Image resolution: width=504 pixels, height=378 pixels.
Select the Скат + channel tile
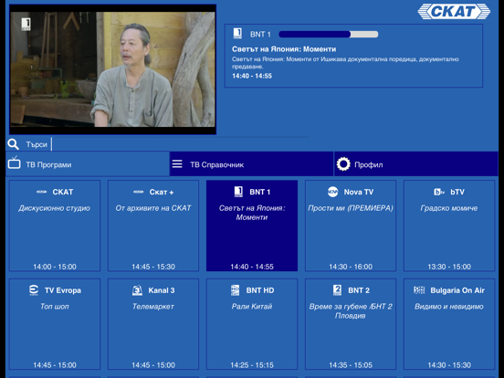point(153,226)
